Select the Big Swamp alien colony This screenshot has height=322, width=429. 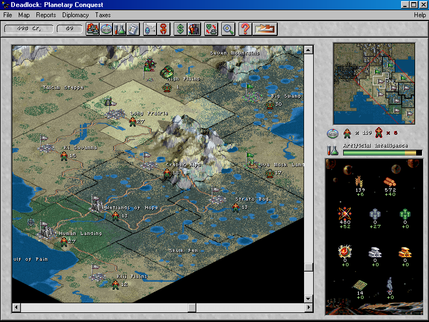253,97
